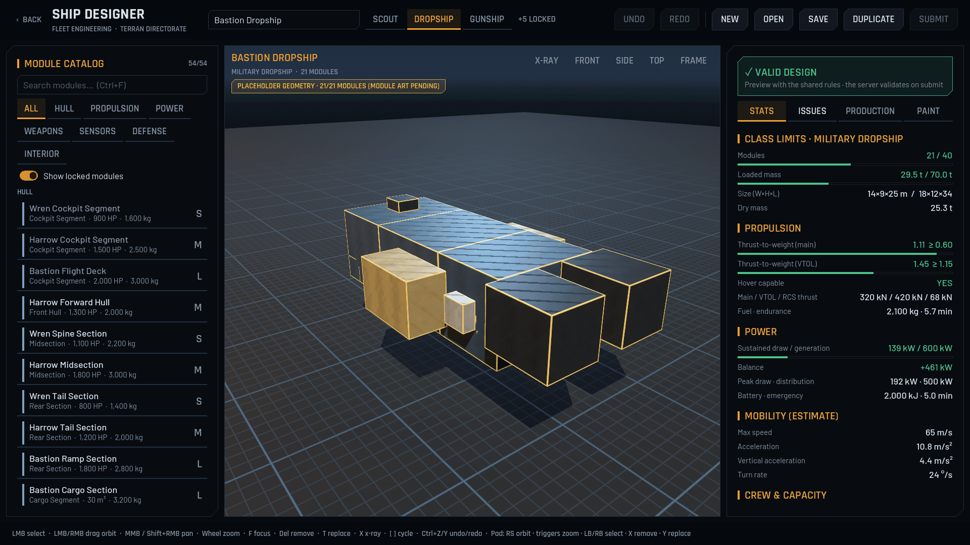Screen dimensions: 970x545
Task: Filter catalog by Power
Action: pyautogui.click(x=170, y=108)
